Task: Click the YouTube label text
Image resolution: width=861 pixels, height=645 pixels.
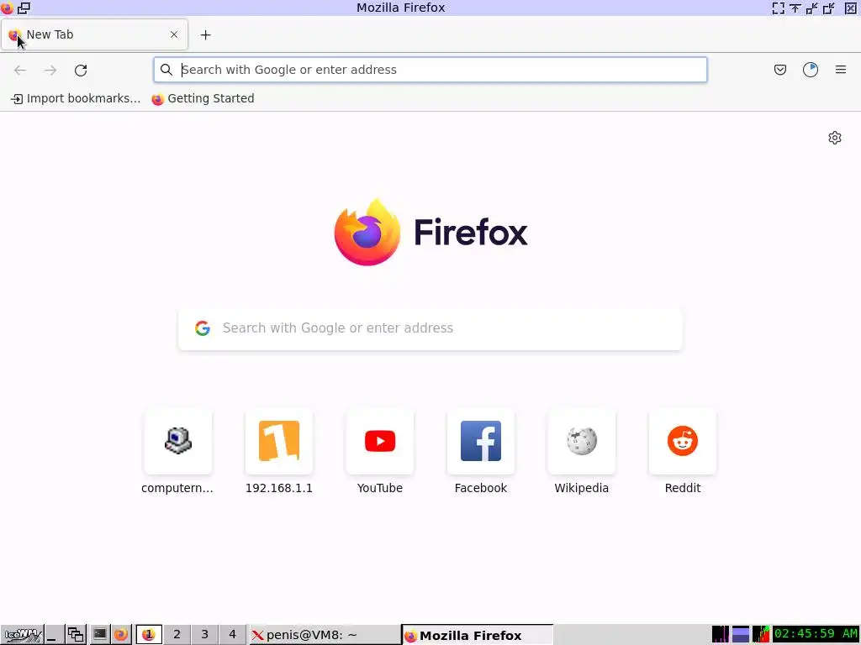Action: coord(380,488)
